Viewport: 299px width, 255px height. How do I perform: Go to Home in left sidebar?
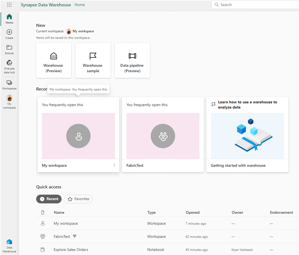click(x=9, y=19)
